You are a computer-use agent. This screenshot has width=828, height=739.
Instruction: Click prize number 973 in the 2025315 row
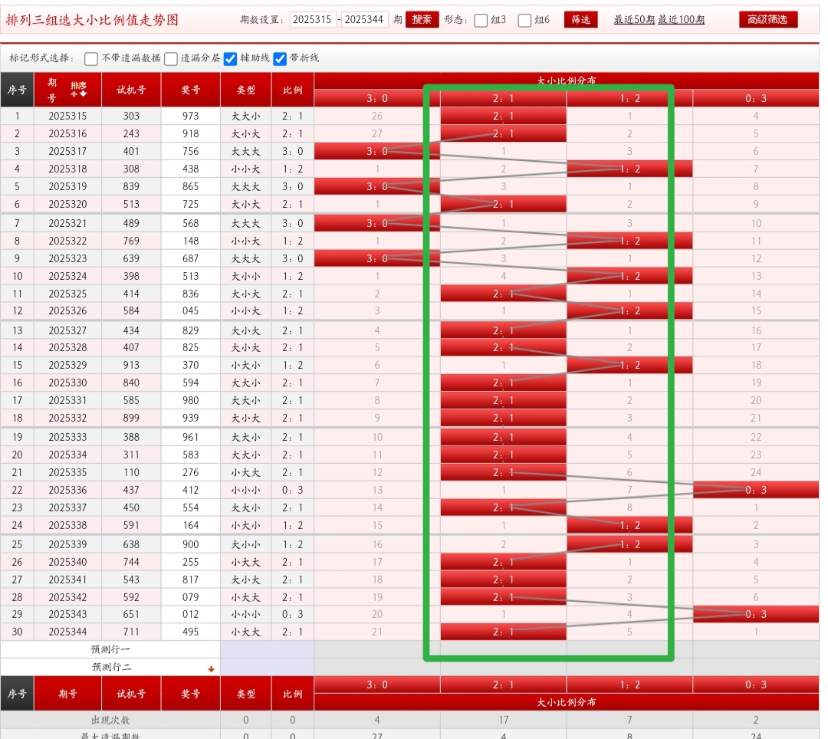tap(191, 116)
